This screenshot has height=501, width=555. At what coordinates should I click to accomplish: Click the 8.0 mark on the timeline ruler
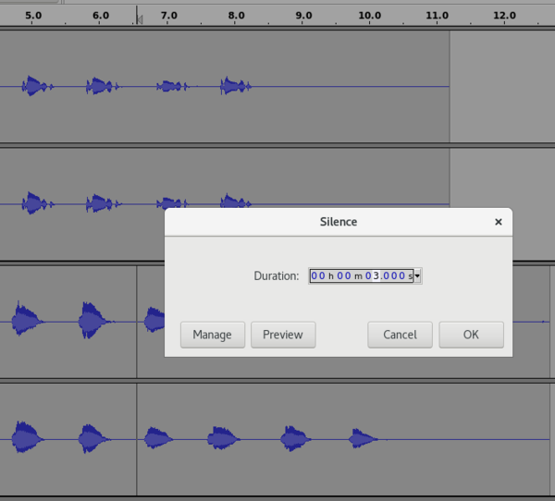(236, 16)
